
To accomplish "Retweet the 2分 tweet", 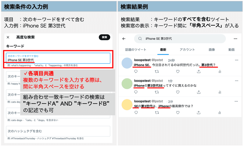I will point(157,112).
